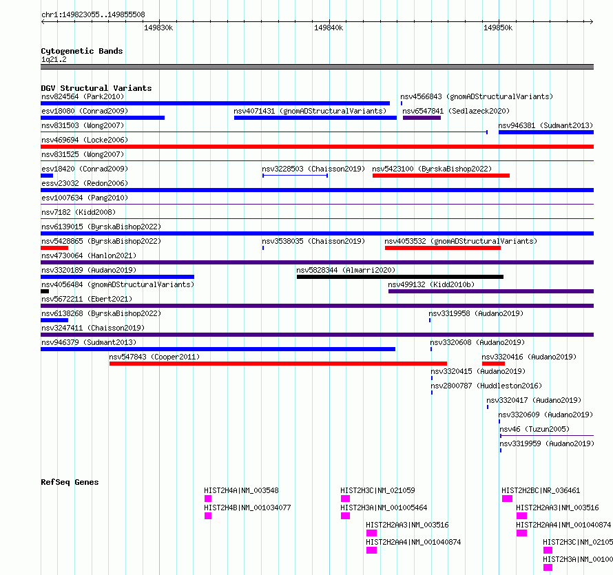Open nsv6139015 (ByrskaBishop2022) variant
The height and width of the screenshot is (575, 613).
pyautogui.click(x=101, y=227)
